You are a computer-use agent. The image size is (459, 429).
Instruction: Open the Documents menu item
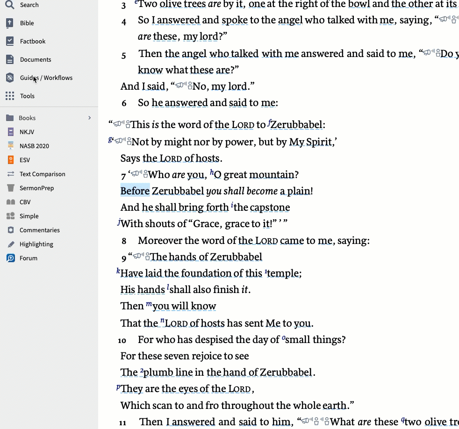[36, 59]
